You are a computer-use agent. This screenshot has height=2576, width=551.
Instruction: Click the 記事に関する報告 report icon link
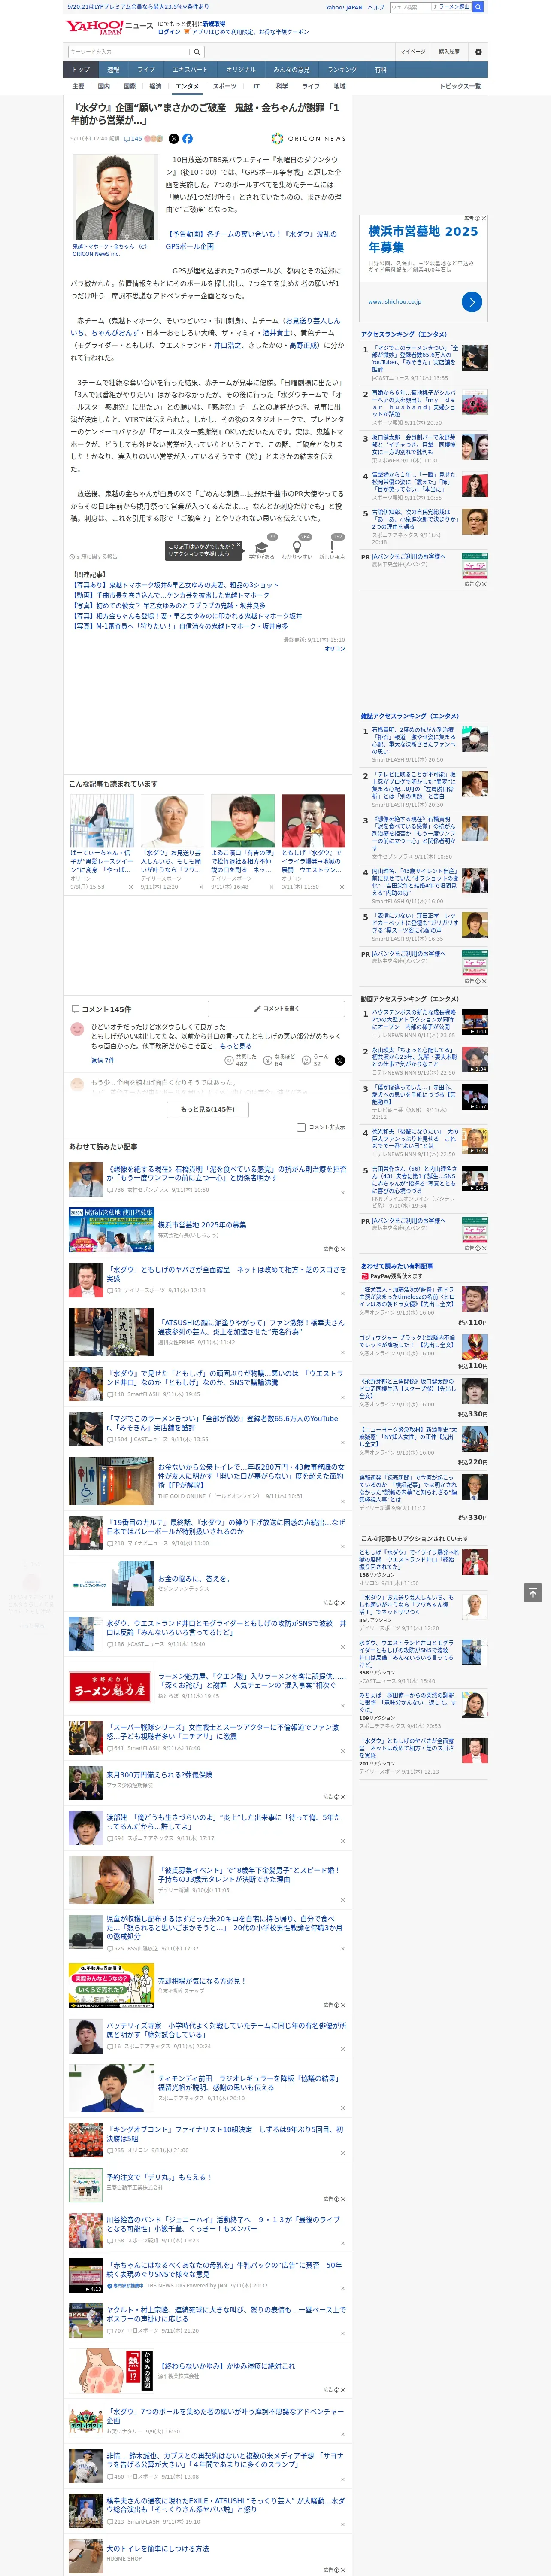pyautogui.click(x=93, y=557)
